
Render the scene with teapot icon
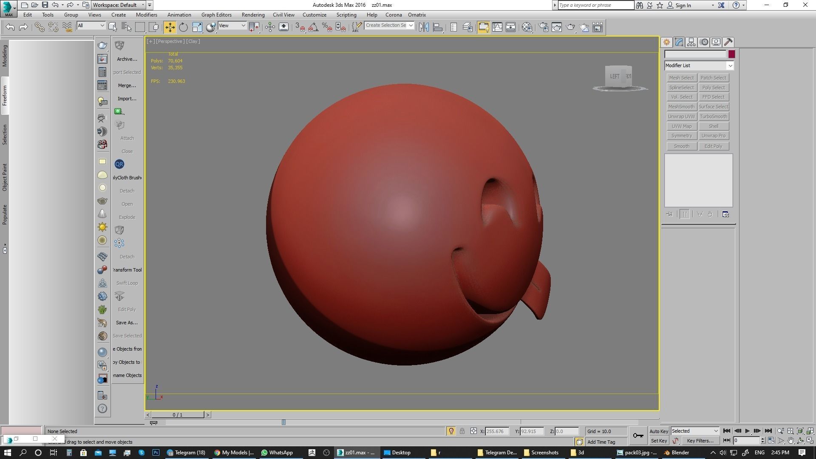[x=570, y=27]
